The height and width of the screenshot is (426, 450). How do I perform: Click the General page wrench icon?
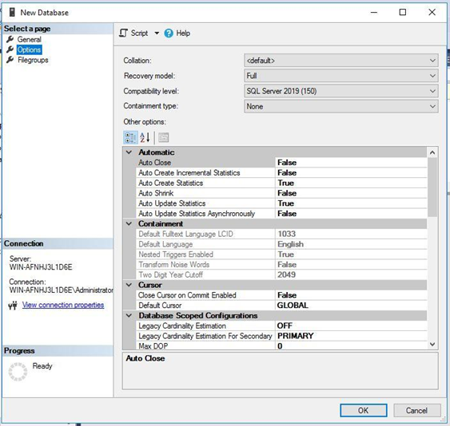pos(10,39)
